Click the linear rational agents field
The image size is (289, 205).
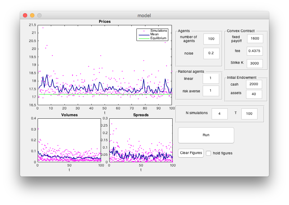click(211, 78)
